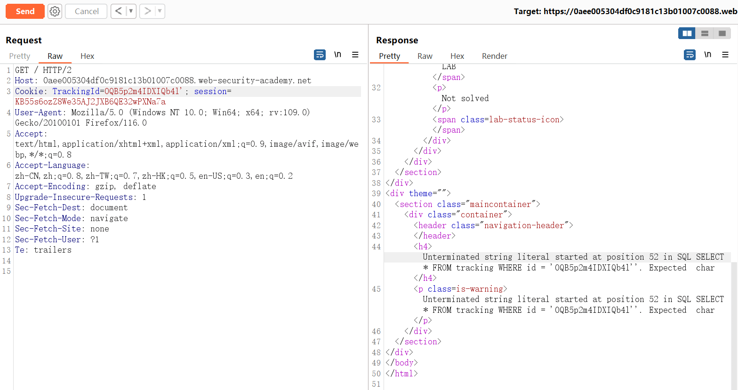
Task: Open the Response panel hamburger menu
Action: [725, 55]
